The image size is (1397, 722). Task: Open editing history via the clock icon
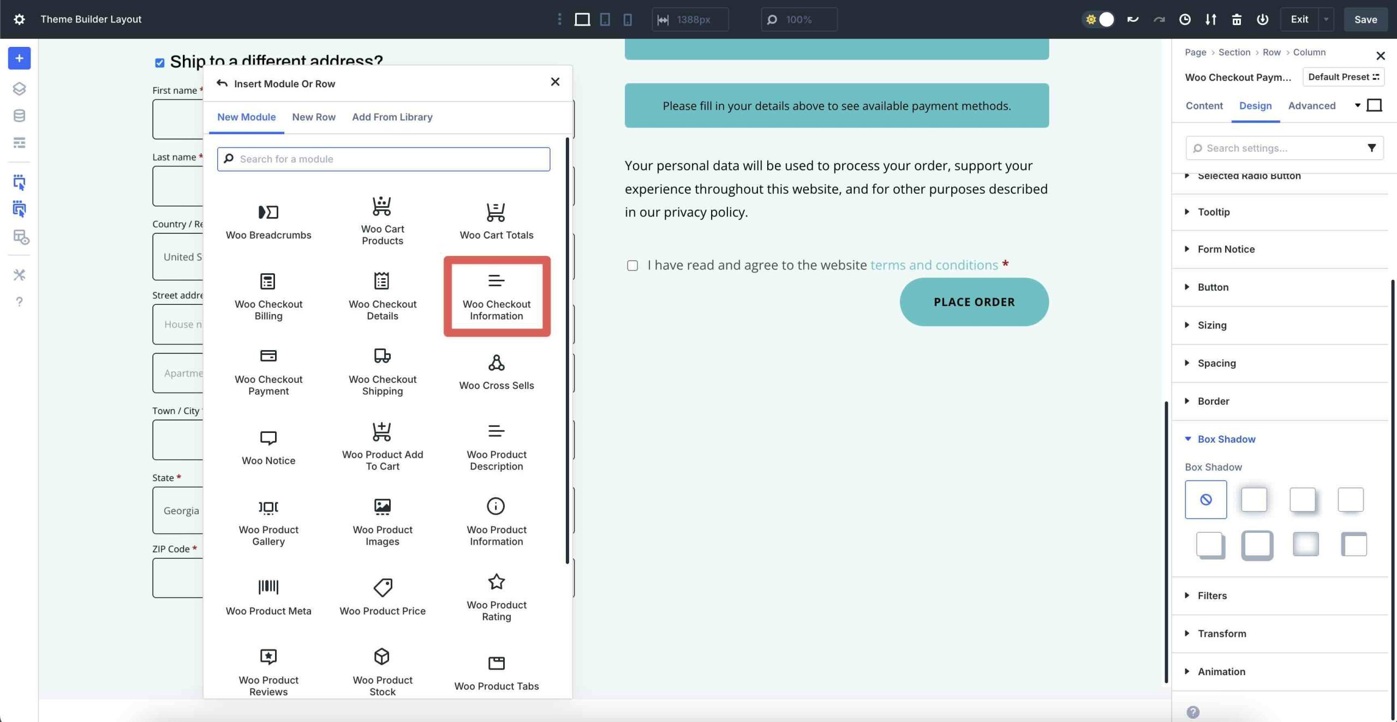click(1184, 19)
